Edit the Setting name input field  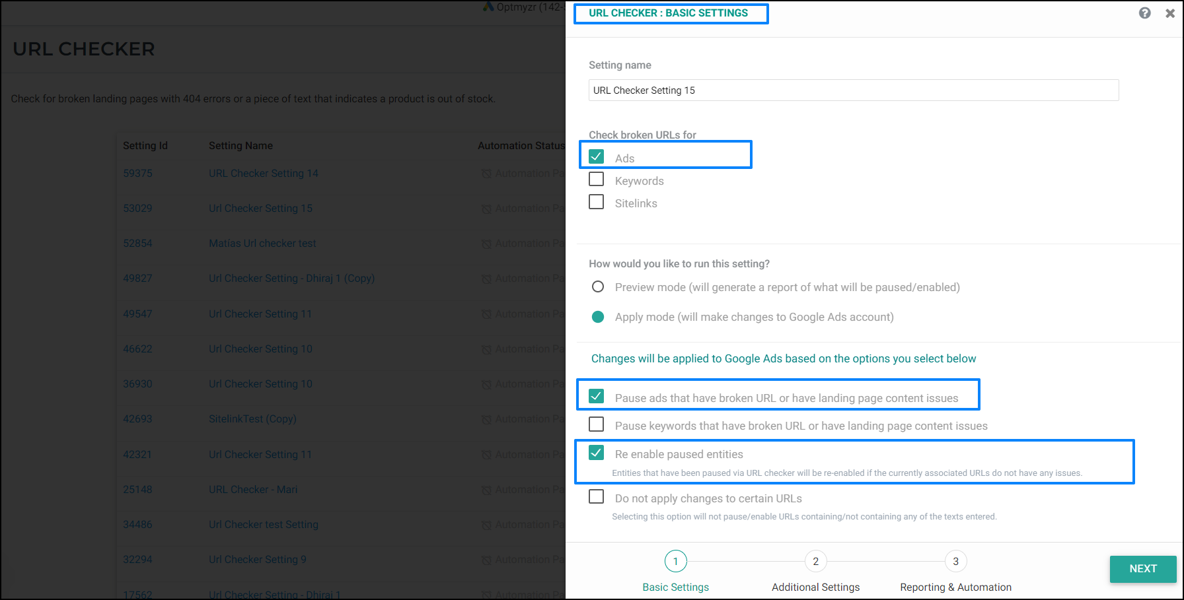(x=854, y=90)
